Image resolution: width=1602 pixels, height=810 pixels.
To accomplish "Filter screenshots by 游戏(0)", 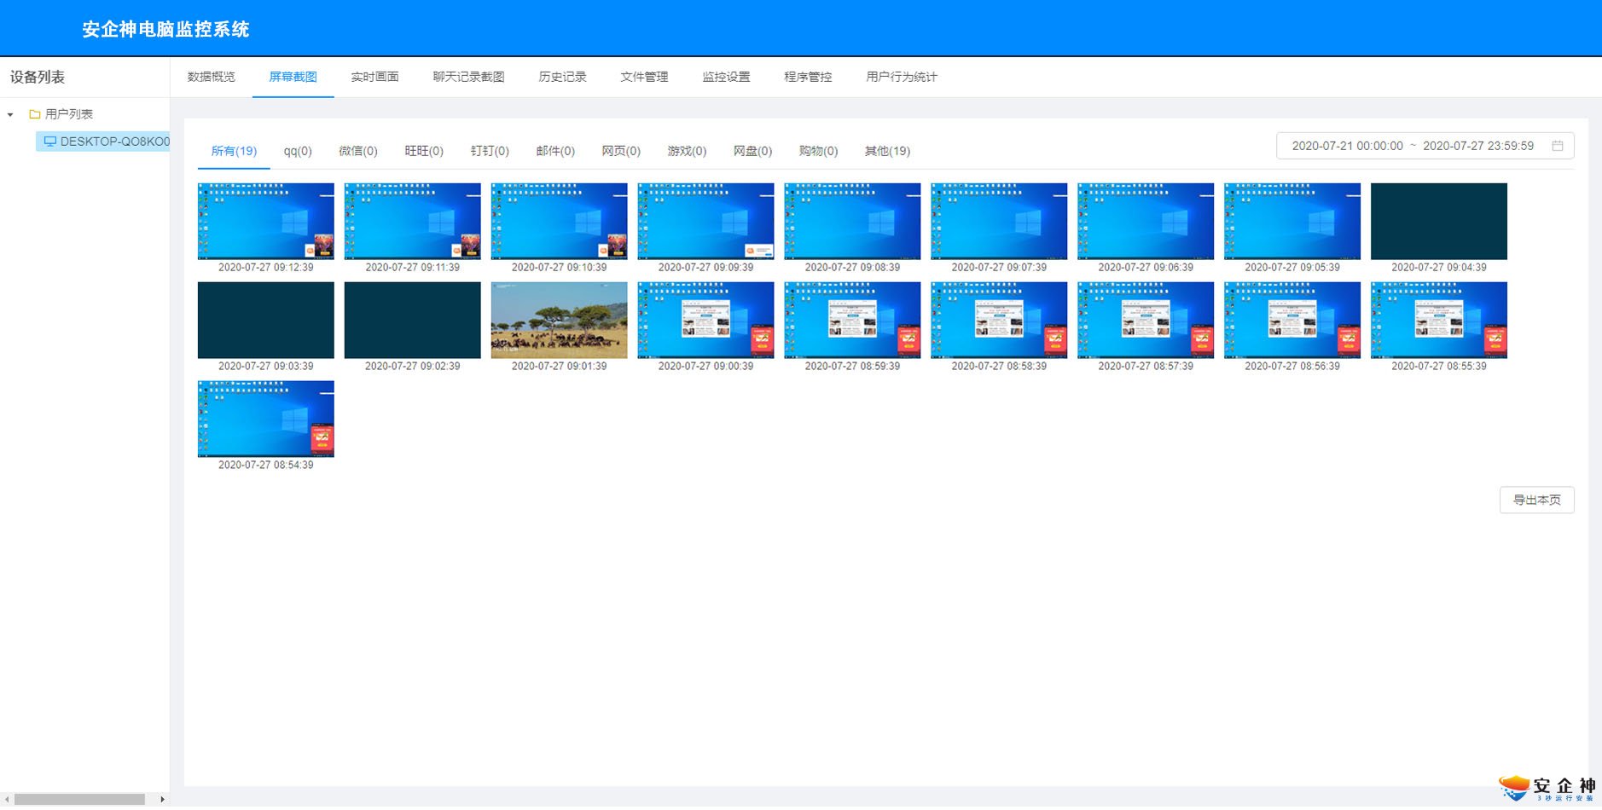I will pos(687,151).
